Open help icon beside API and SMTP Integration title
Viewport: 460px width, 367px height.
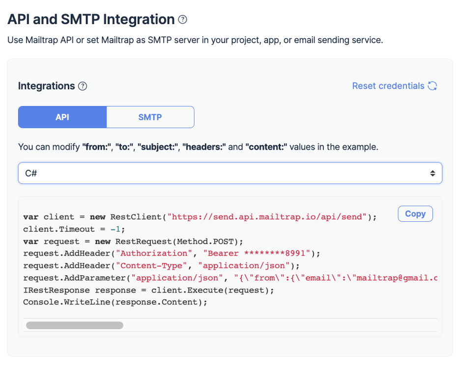[x=182, y=20]
